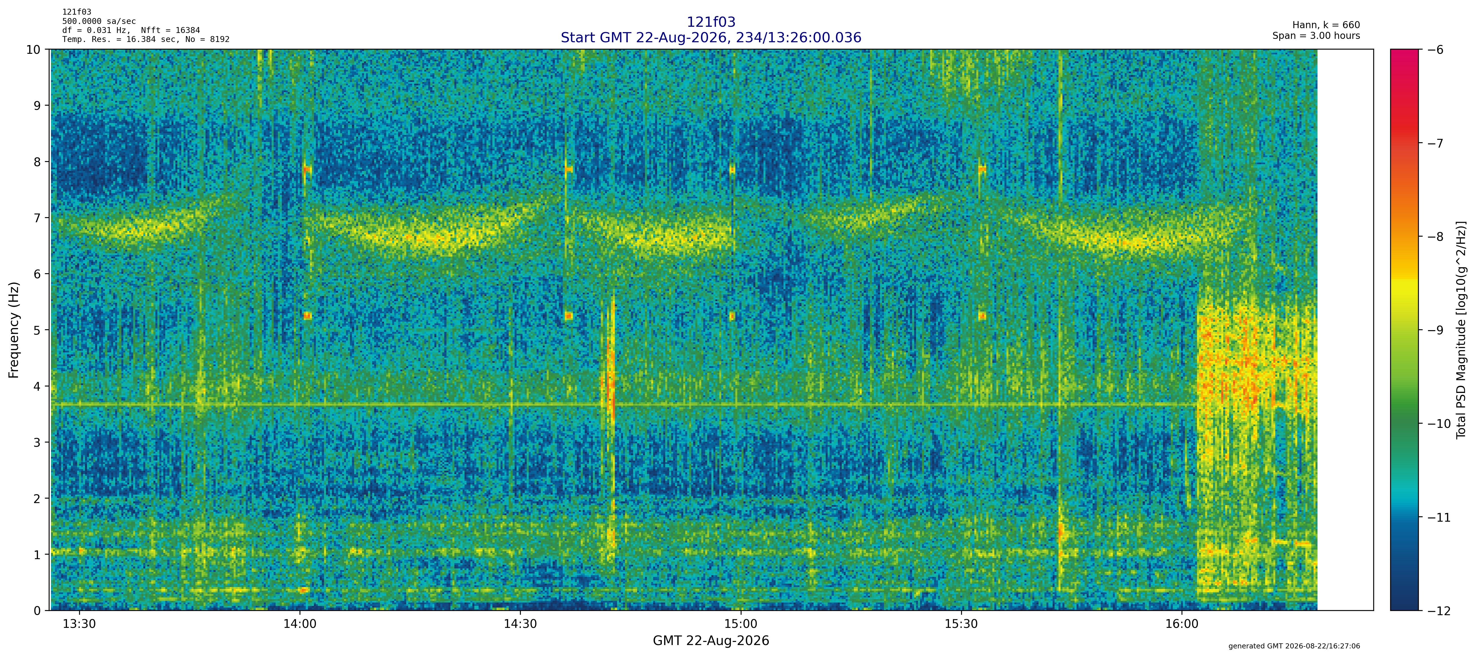Click the large centered "121f03" plot title

click(711, 22)
